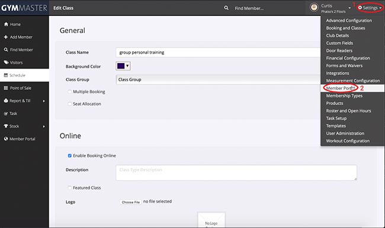Viewport: 385px width, 228px height.
Task: Choose Booking and Classes menu entry
Action: [345, 28]
